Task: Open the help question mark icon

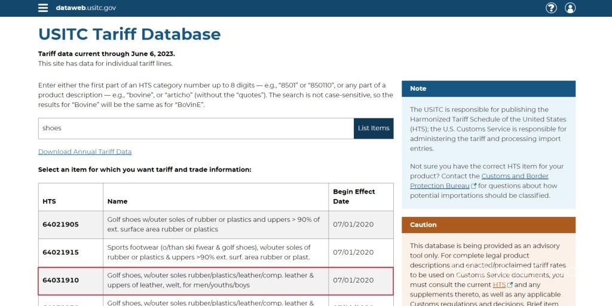Action: [x=551, y=8]
